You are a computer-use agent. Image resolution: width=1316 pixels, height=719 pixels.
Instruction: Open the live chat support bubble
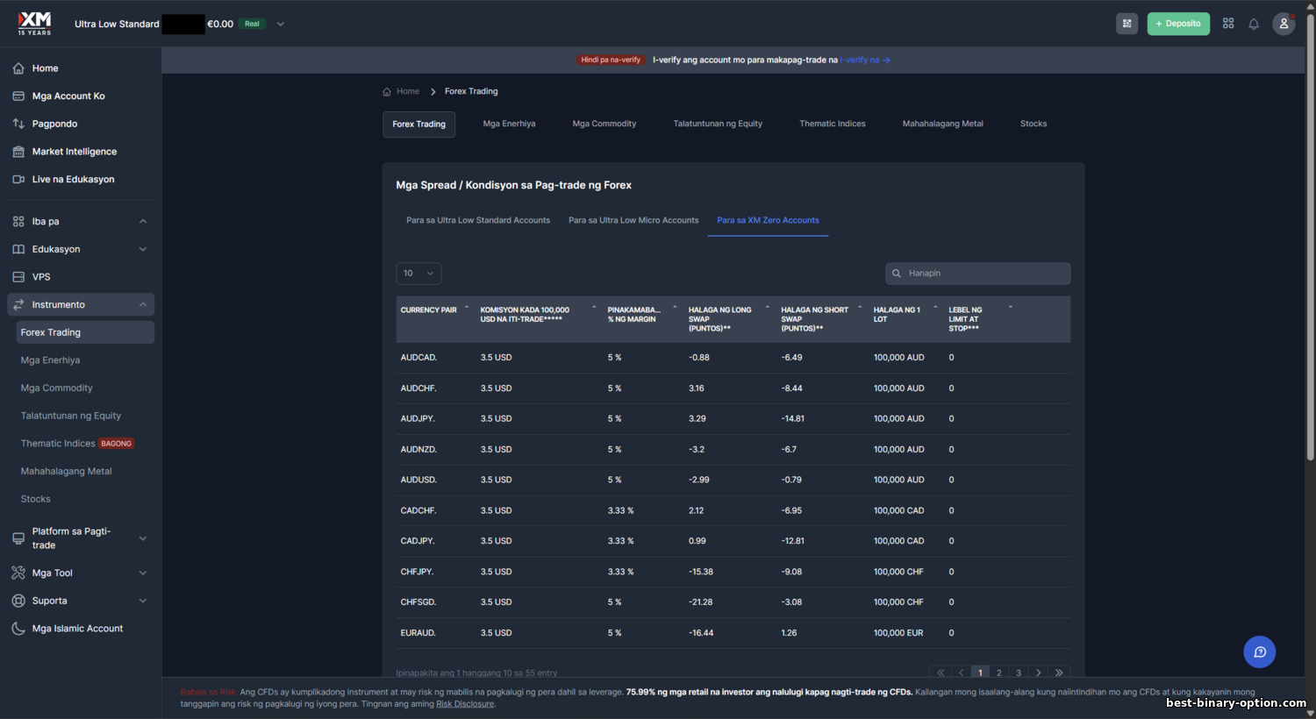point(1259,651)
